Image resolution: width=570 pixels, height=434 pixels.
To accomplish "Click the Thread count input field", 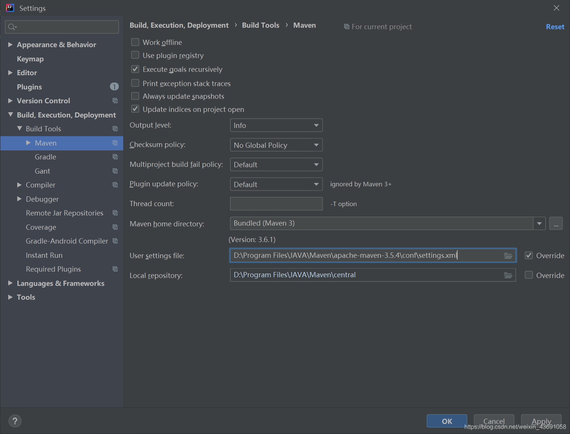I will pyautogui.click(x=276, y=204).
